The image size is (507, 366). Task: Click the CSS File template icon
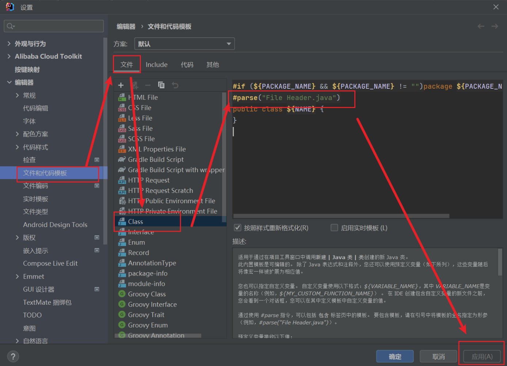click(x=122, y=108)
